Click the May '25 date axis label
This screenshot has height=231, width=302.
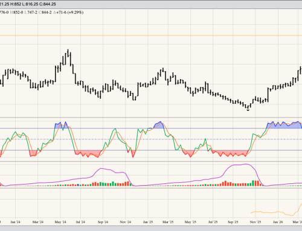(x=190, y=222)
